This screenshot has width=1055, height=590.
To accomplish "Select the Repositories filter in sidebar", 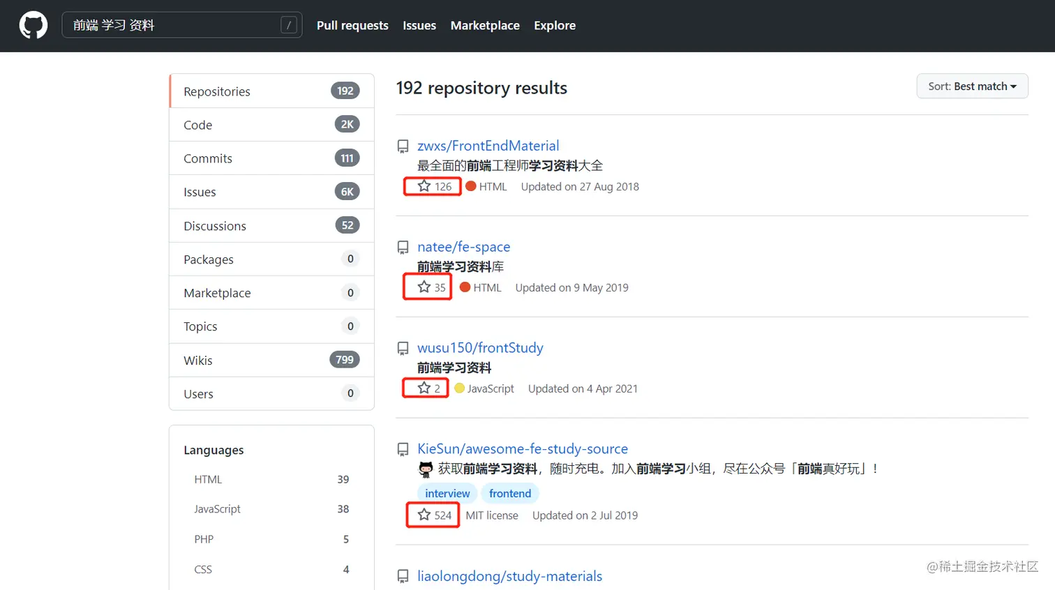I will coord(272,91).
